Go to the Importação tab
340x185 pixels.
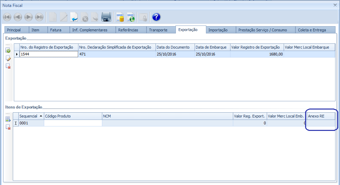pyautogui.click(x=218, y=30)
